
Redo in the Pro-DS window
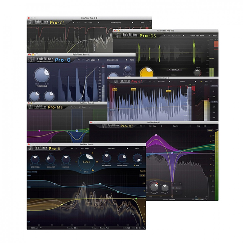(x=169, y=36)
